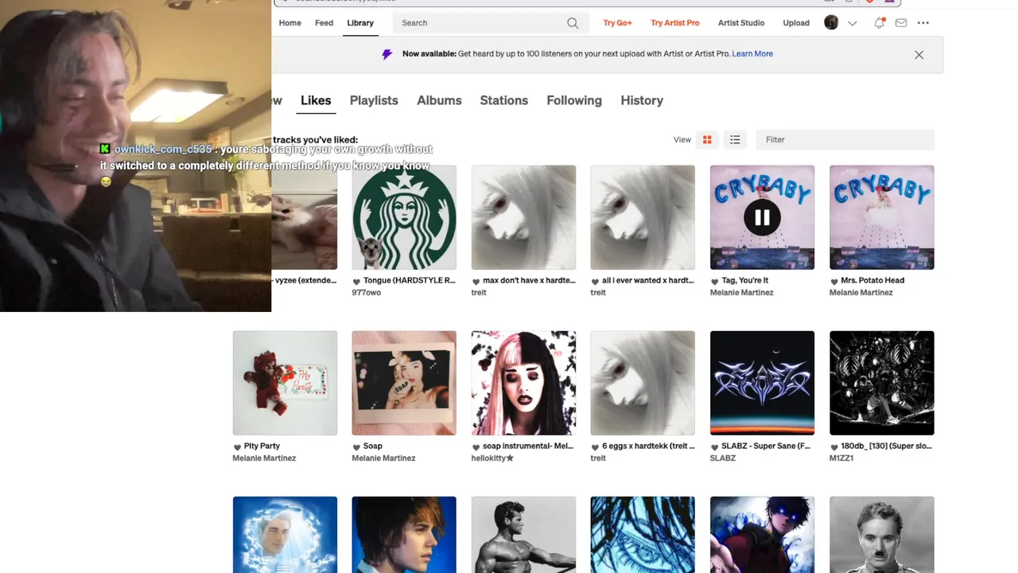Open the user avatar profile menu
Viewport: 1018px width, 573px height.
(x=831, y=22)
